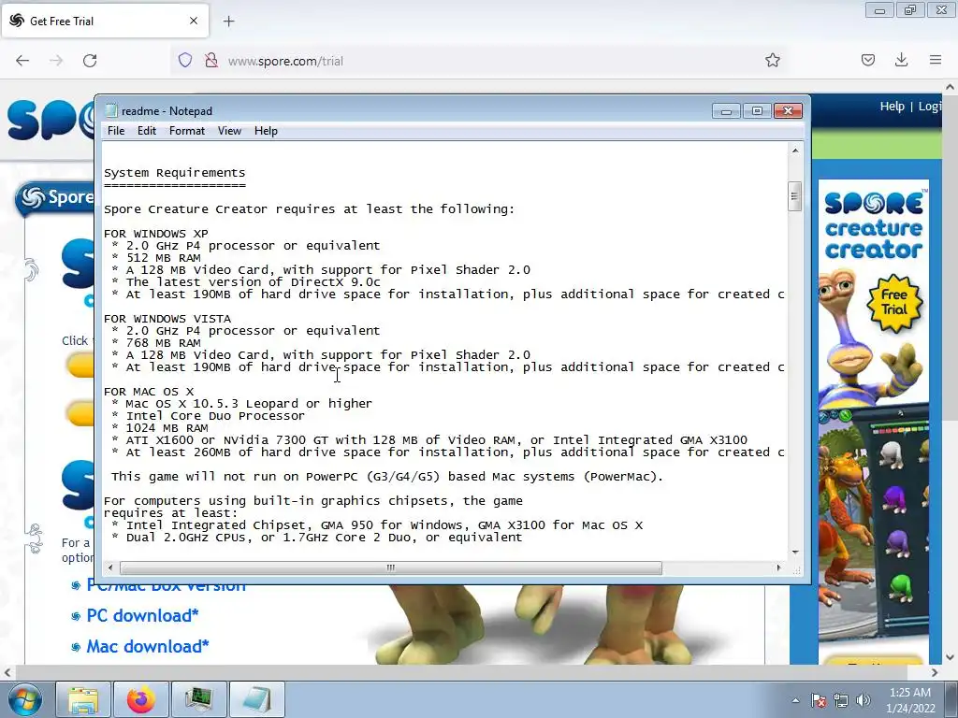
Task: Click Notepad horizontal scrollbar thumb
Action: 391,567
